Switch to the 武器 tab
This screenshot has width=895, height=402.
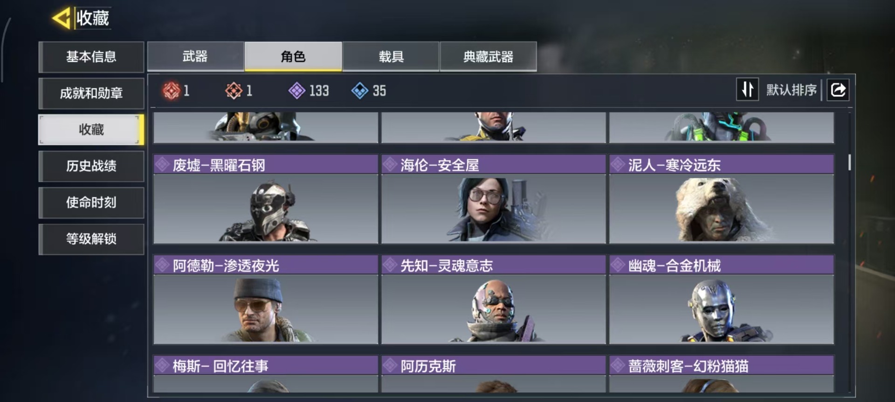(196, 56)
